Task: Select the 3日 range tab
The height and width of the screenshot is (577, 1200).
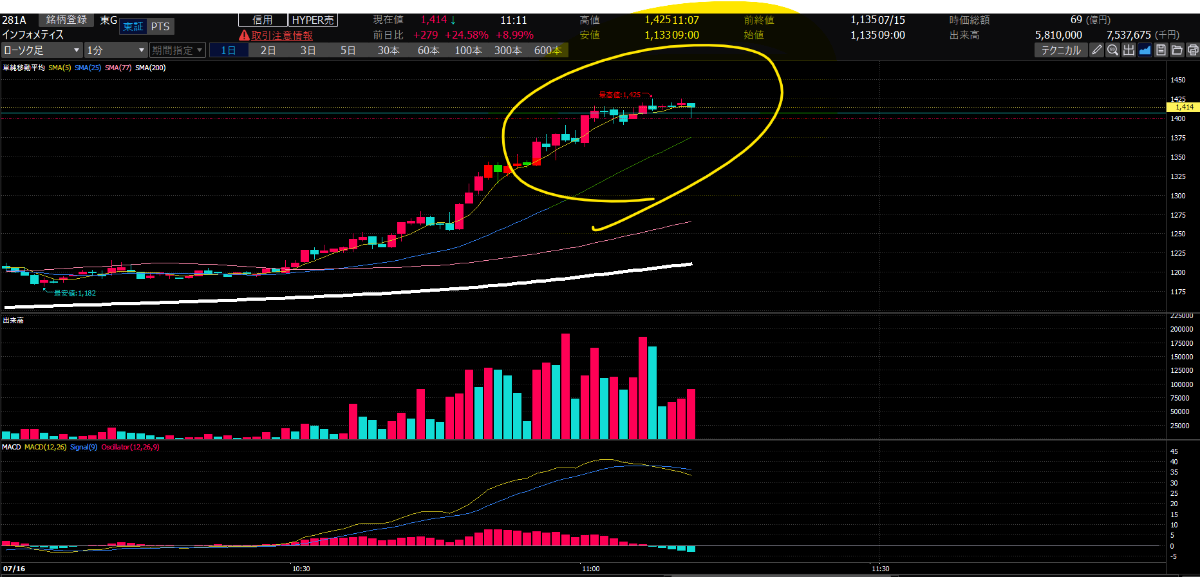Action: coord(308,50)
